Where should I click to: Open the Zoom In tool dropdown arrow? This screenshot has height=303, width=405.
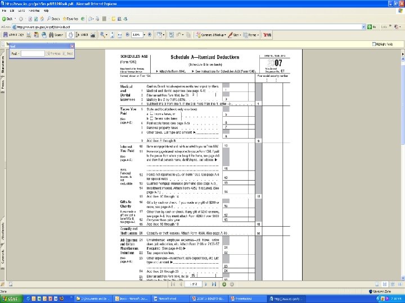106,35
